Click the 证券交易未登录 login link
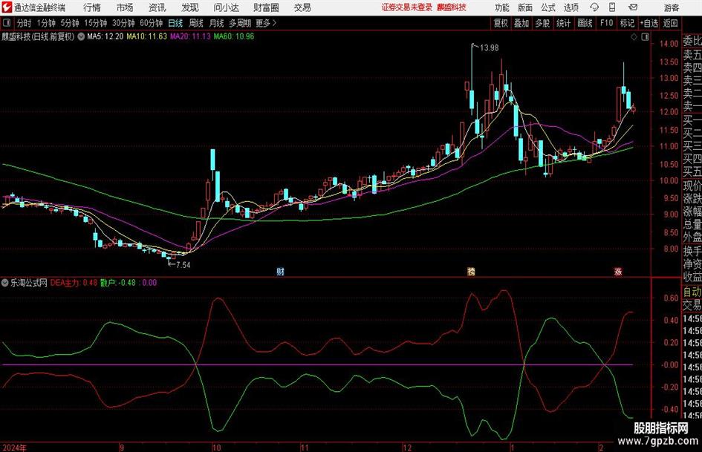 point(407,7)
